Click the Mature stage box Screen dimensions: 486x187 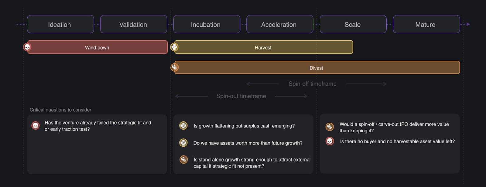tap(426, 24)
